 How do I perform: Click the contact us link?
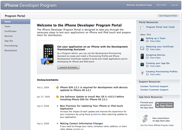[x=78, y=129]
